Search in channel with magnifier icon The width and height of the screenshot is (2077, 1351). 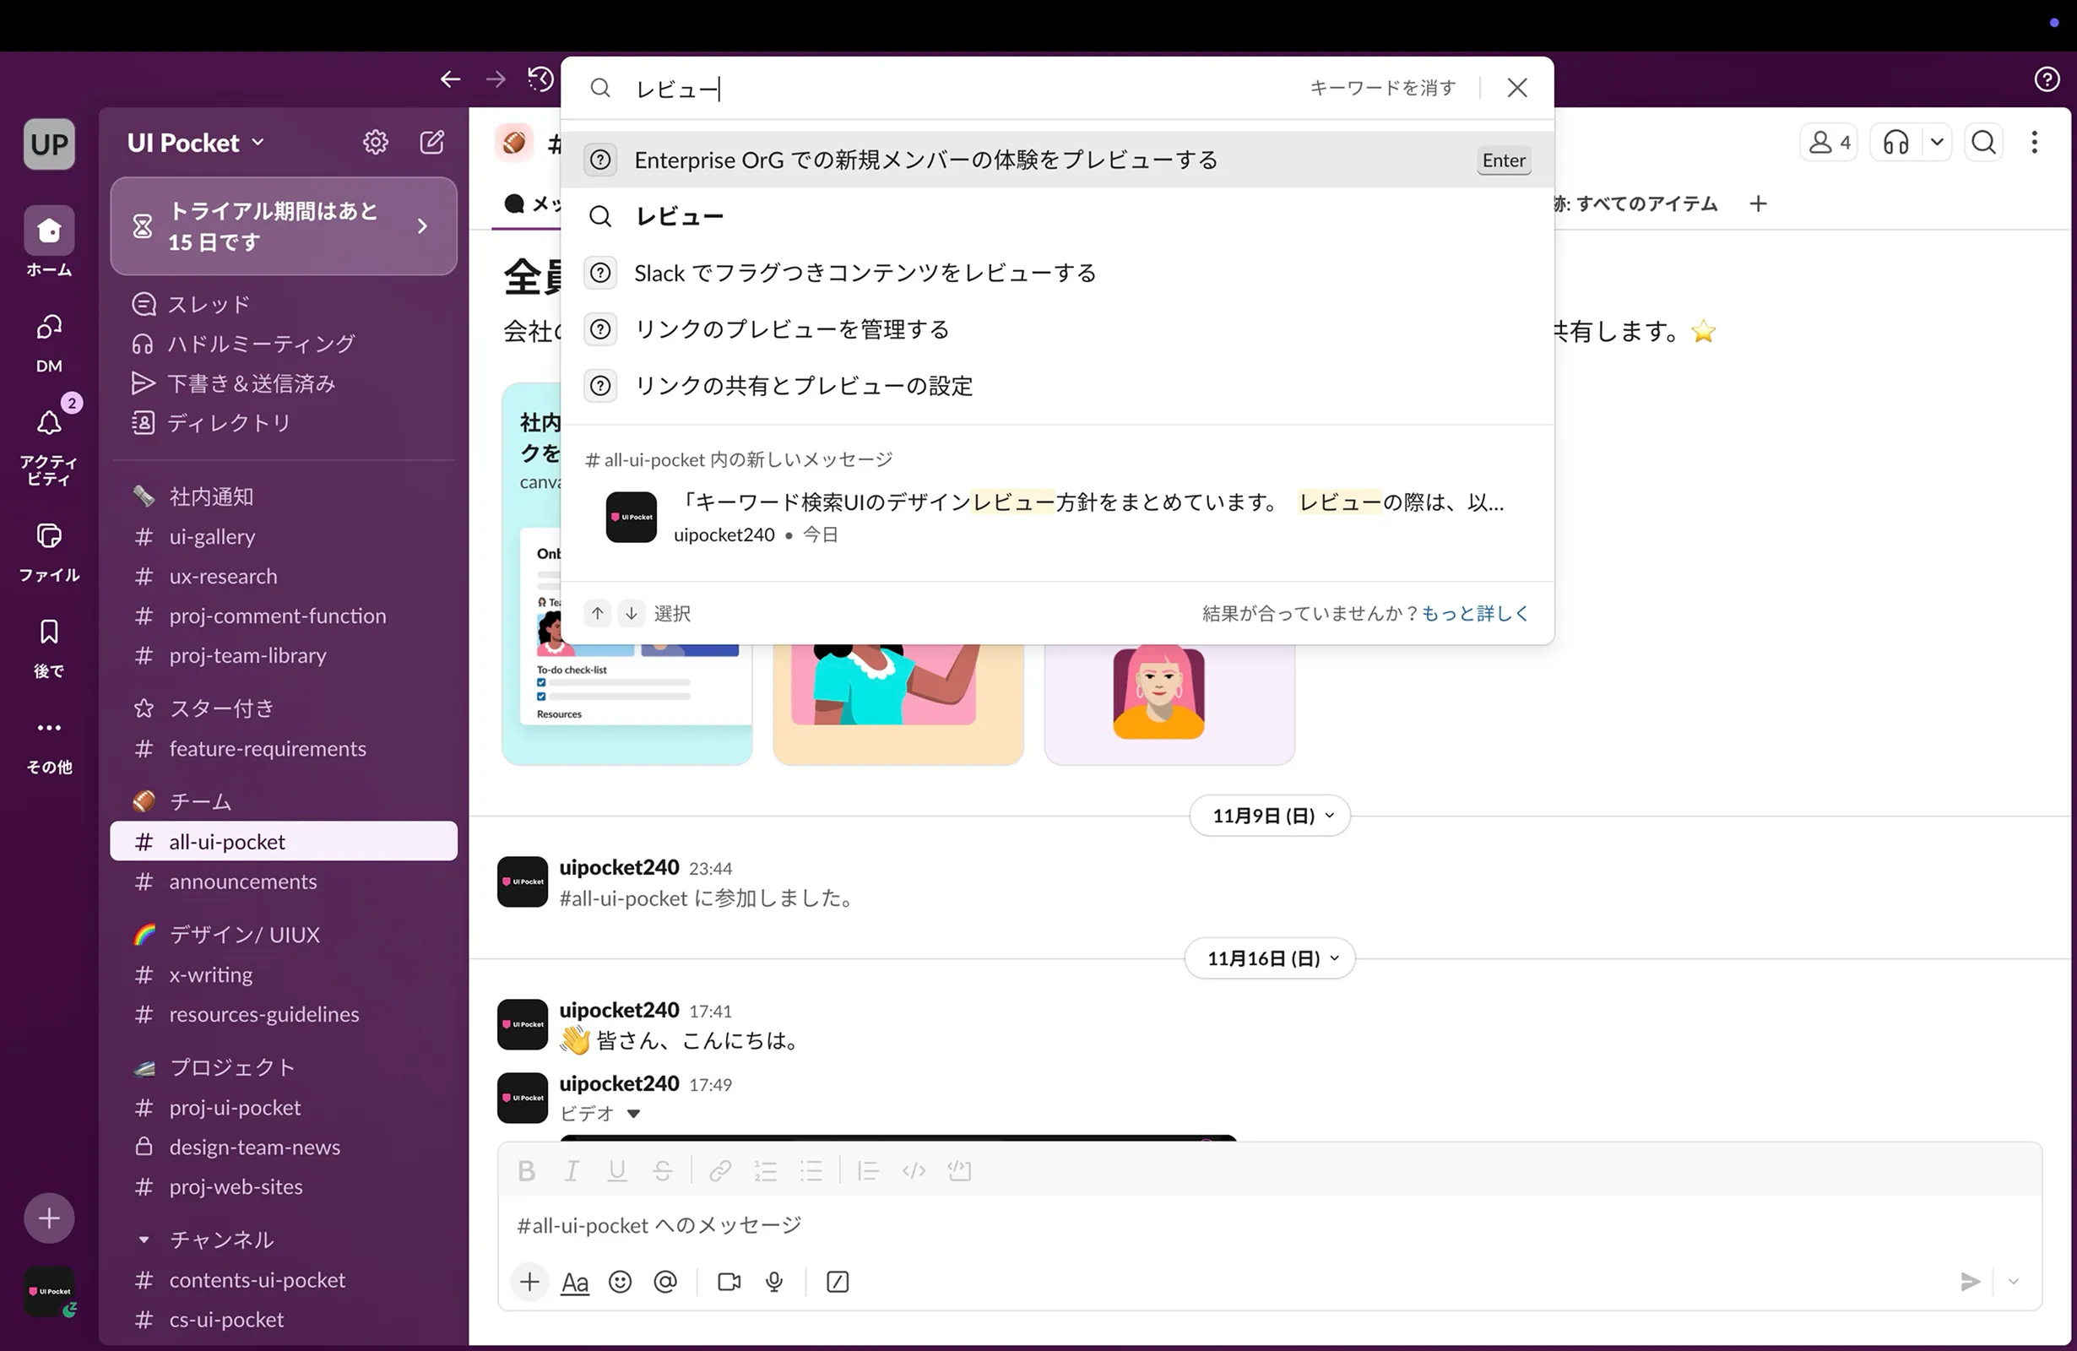1983,142
